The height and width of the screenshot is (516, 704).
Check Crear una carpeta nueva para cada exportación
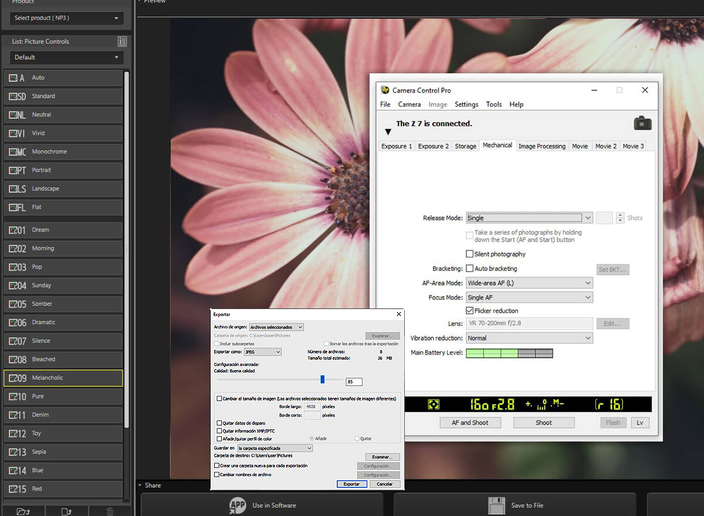coord(216,466)
